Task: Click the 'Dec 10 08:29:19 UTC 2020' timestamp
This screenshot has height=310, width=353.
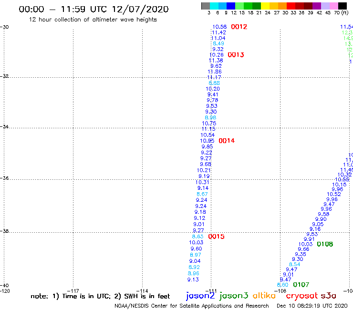Action: 312,306
